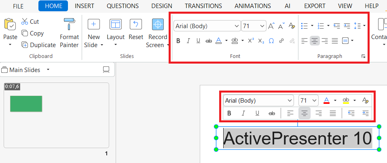Apply red font color in floating toolbar
Viewport: 387px width, 163px height.
pyautogui.click(x=326, y=101)
